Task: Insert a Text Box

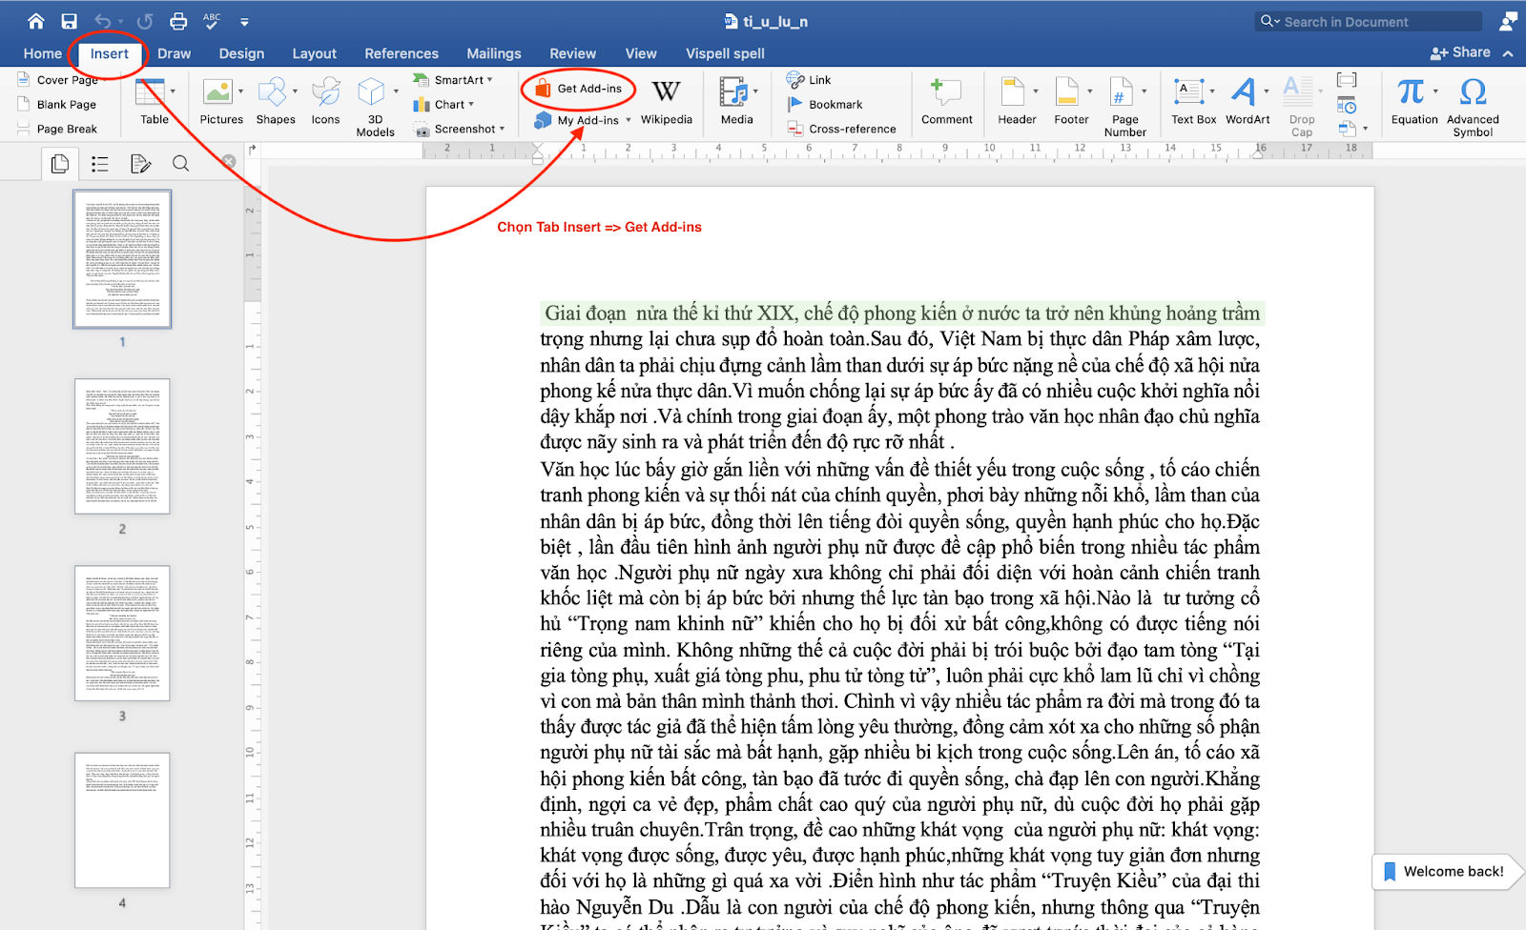Action: 1193,101
